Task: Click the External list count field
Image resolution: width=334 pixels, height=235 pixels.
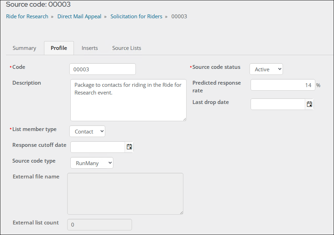Action: [x=100, y=224]
